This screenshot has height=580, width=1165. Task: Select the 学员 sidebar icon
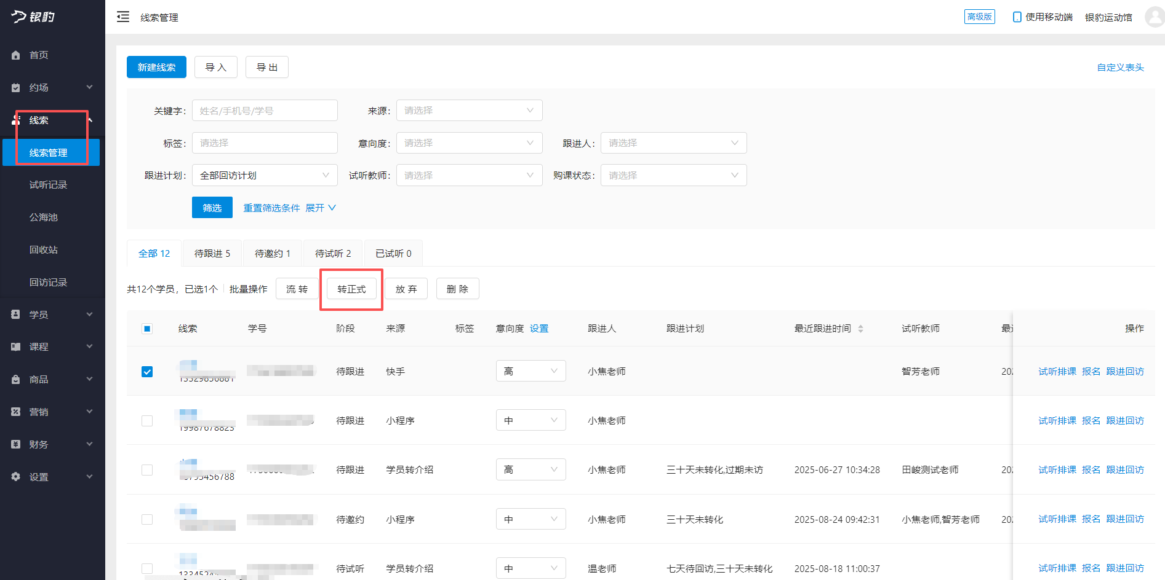point(16,314)
